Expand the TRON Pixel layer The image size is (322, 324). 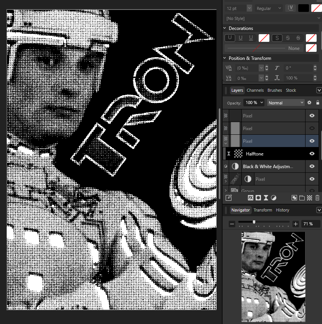[226, 181]
